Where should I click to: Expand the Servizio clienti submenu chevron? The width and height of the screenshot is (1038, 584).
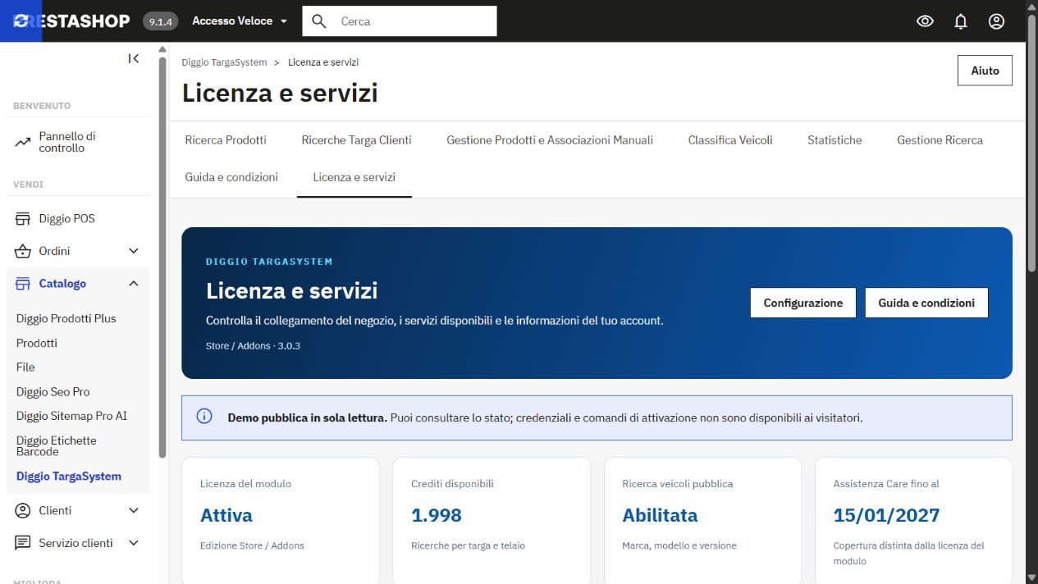[135, 543]
